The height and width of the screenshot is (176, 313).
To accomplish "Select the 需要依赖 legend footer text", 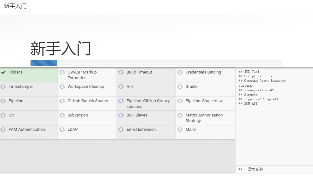I will point(251,169).
